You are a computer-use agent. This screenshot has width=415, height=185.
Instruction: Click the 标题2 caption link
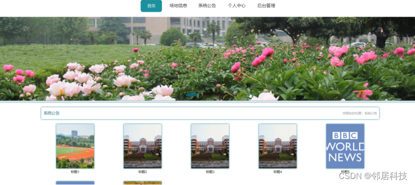pyautogui.click(x=143, y=172)
